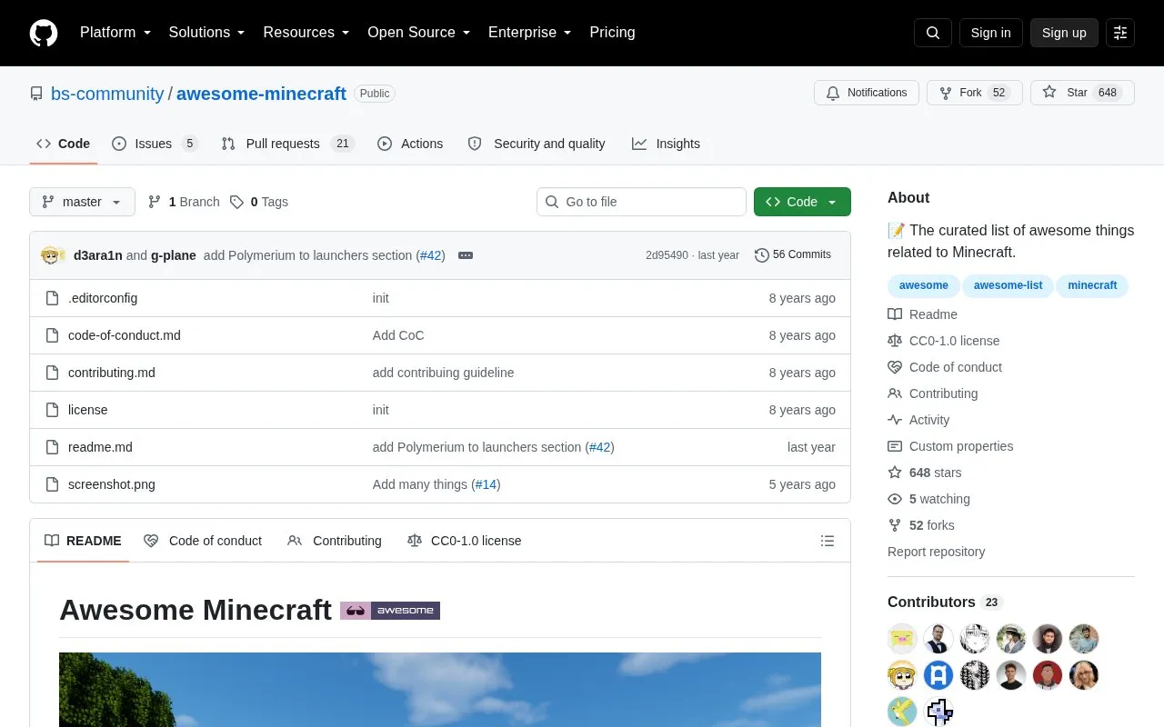The width and height of the screenshot is (1164, 727).
Task: Open the master branch dropdown
Action: point(82,202)
